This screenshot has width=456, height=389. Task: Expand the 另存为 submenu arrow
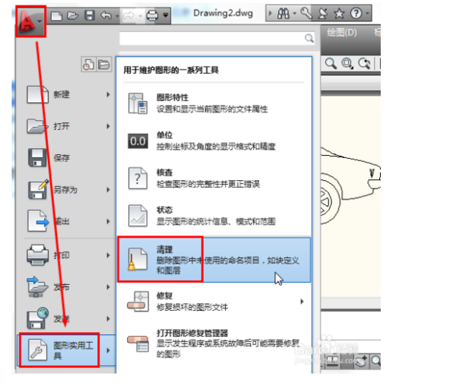pyautogui.click(x=108, y=190)
